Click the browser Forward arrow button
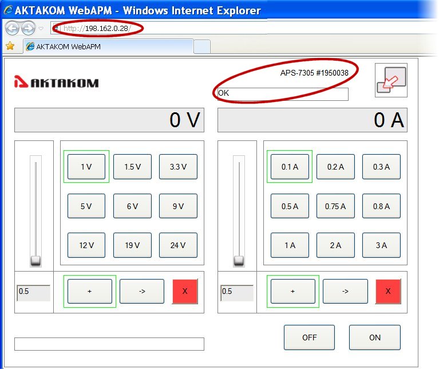 tap(29, 28)
